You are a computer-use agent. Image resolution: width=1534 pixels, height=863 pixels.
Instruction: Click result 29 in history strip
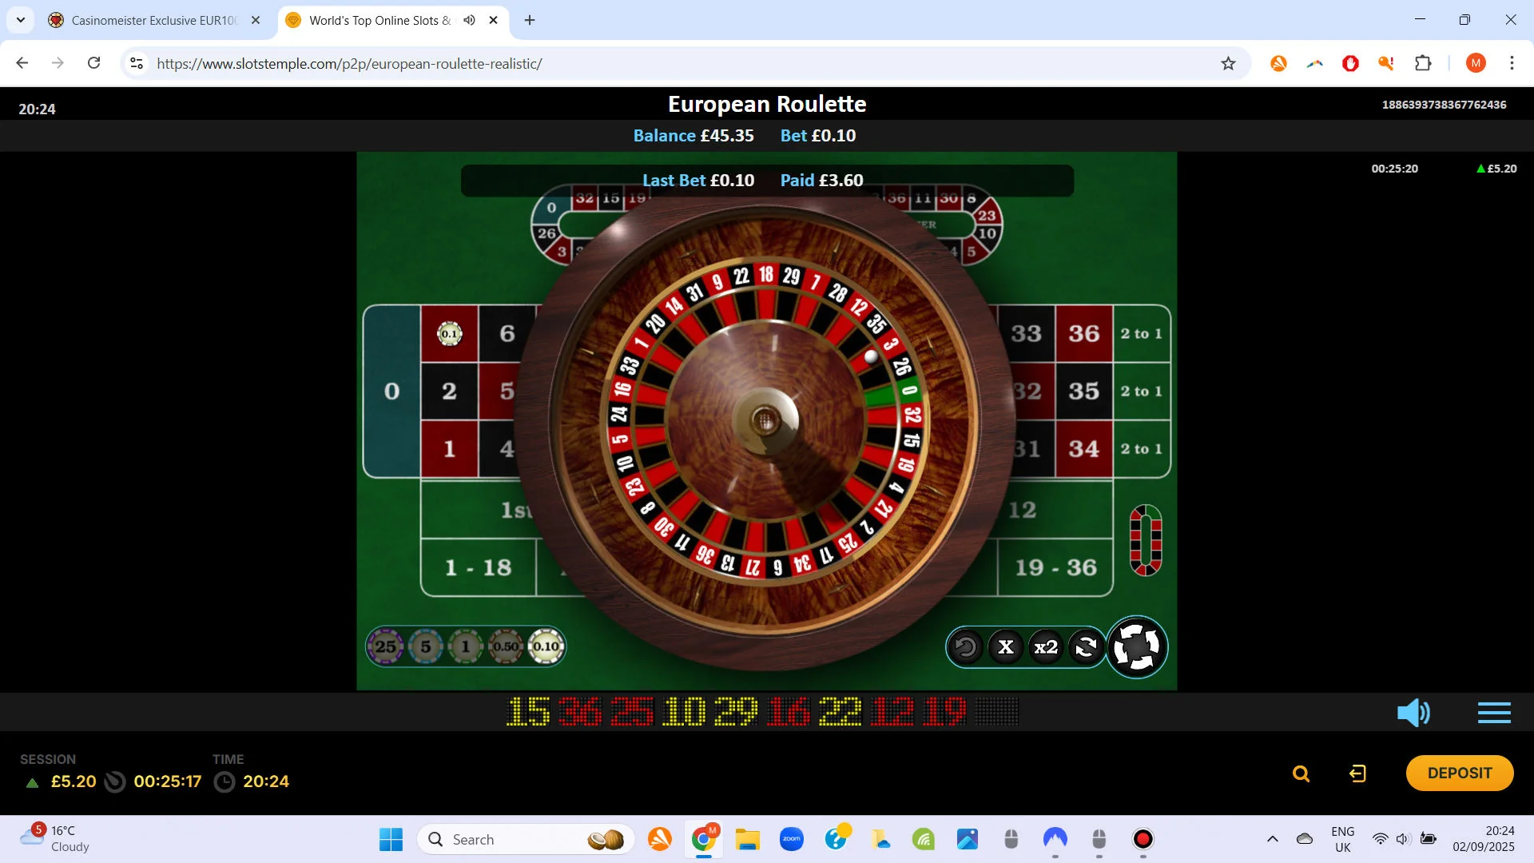pyautogui.click(x=736, y=712)
